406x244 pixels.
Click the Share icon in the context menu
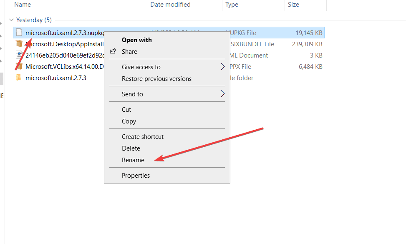(113, 51)
